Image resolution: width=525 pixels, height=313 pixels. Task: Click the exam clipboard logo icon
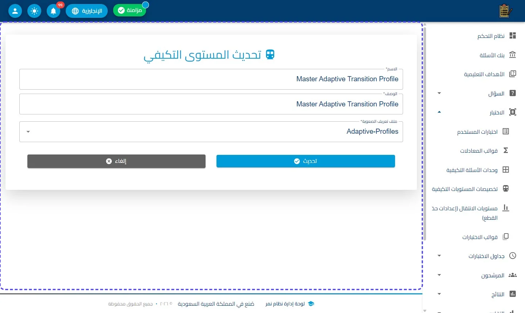coord(505,11)
